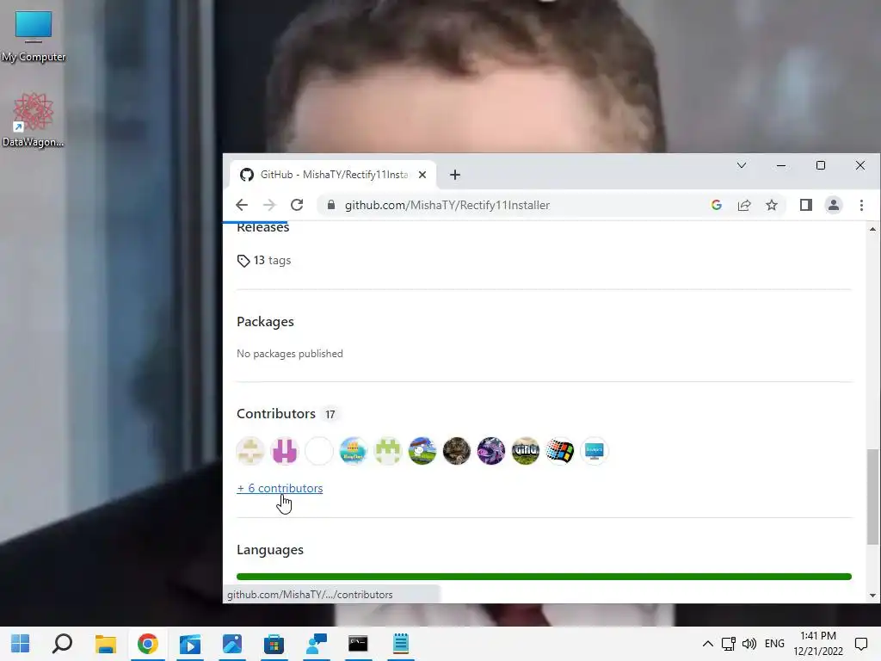The width and height of the screenshot is (881, 661).
Task: Open the clock showing 1:41 PM
Action: coord(818,644)
